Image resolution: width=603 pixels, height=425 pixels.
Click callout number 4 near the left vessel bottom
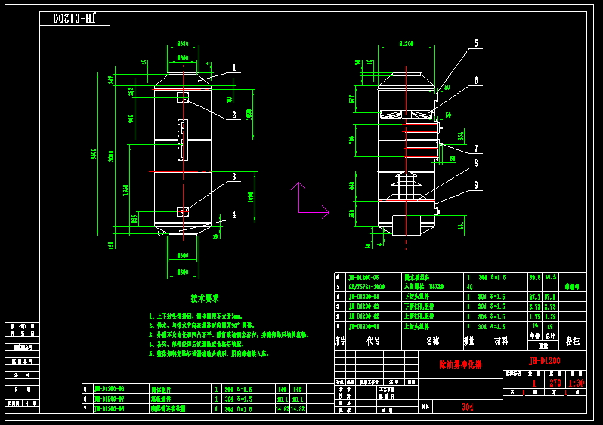click(x=234, y=214)
